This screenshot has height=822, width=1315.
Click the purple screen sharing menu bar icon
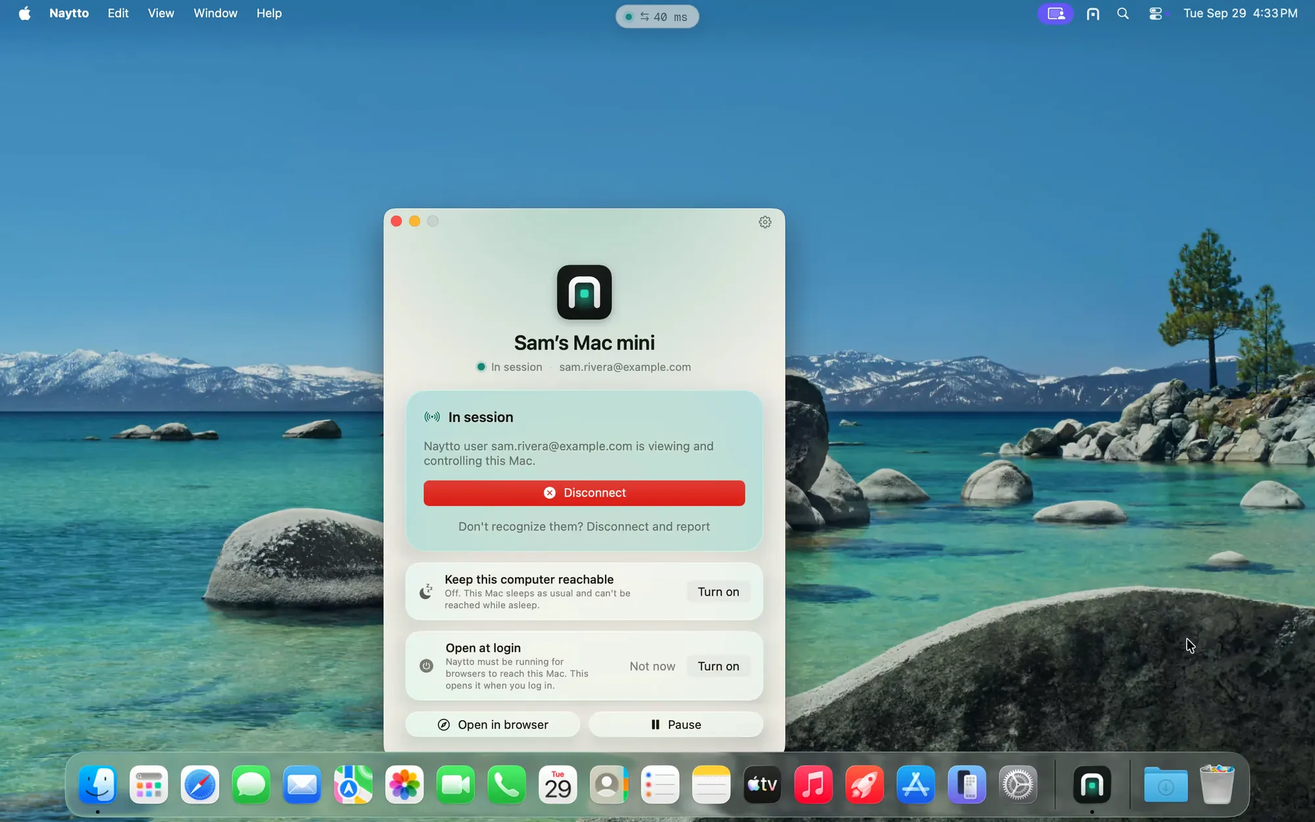tap(1056, 14)
